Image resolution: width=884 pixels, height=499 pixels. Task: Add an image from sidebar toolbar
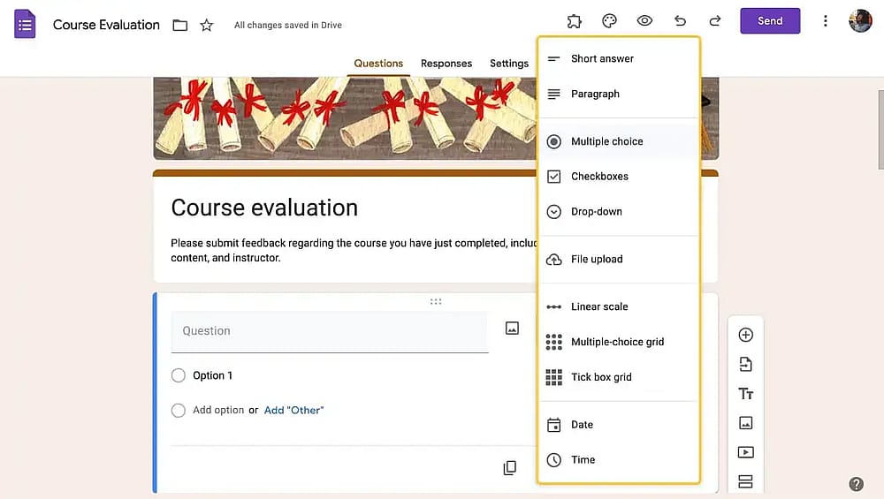click(746, 423)
